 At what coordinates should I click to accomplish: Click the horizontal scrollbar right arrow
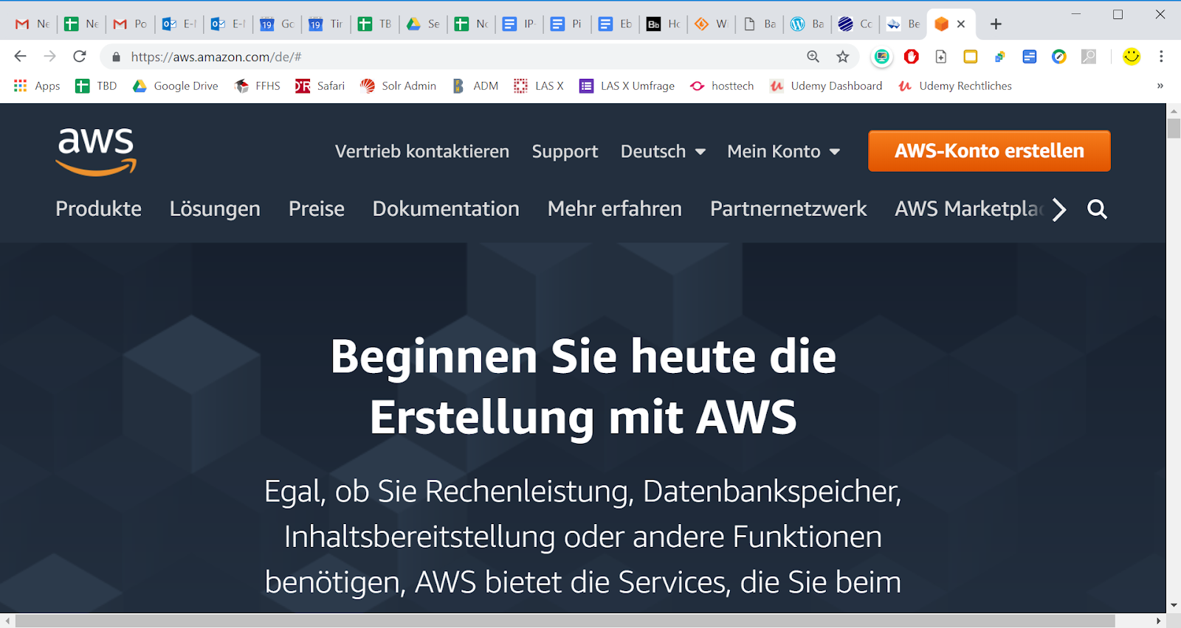coord(1158,621)
